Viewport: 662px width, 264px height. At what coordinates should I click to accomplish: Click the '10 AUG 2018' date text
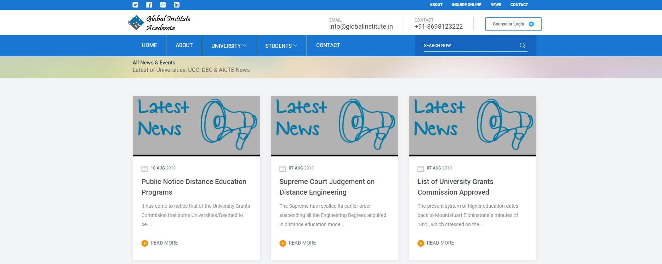coord(163,168)
